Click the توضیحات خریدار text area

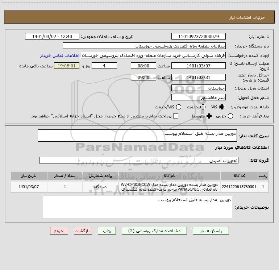[137, 207]
